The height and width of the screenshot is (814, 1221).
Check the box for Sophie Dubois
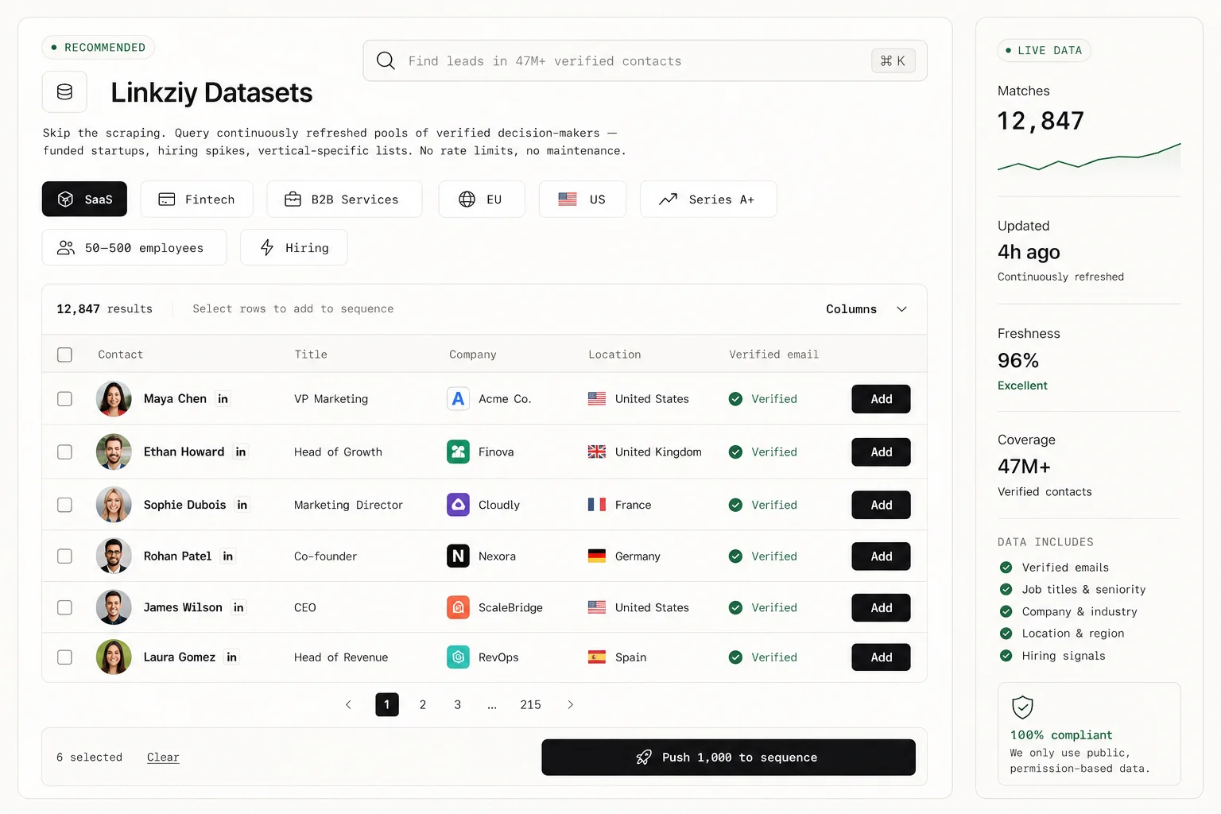pyautogui.click(x=64, y=505)
